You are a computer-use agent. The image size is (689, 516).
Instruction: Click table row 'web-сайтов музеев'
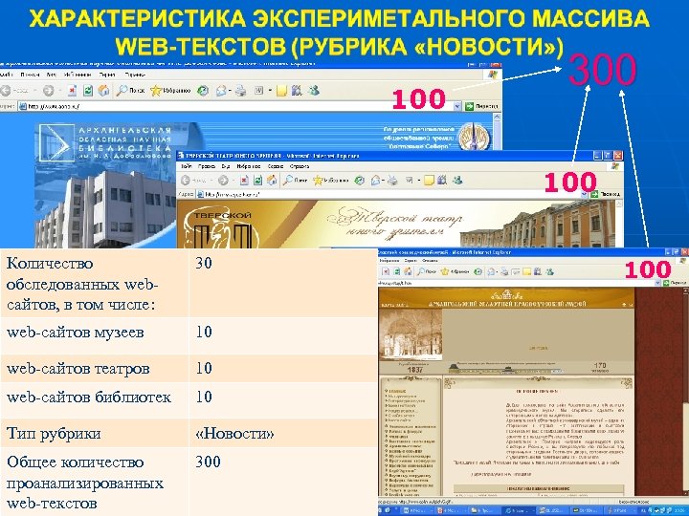click(x=189, y=335)
